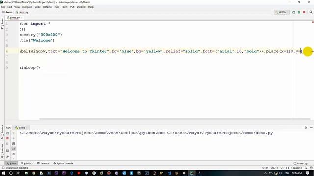The height and width of the screenshot is (176, 314).
Task: Stop the process in the Run panel
Action: point(8,138)
